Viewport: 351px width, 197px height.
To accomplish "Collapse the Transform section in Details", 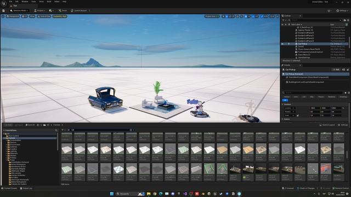I will [282, 105].
